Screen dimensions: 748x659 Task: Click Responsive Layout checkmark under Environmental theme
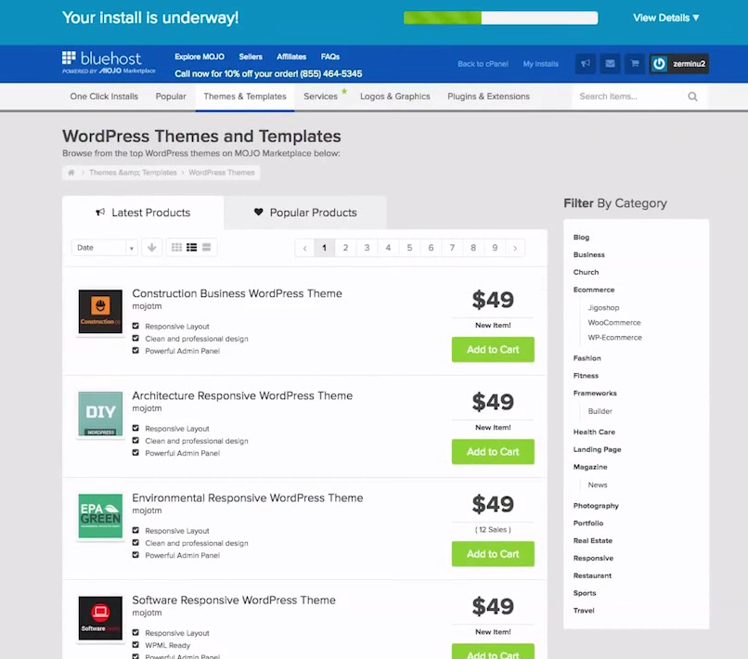pyautogui.click(x=135, y=530)
